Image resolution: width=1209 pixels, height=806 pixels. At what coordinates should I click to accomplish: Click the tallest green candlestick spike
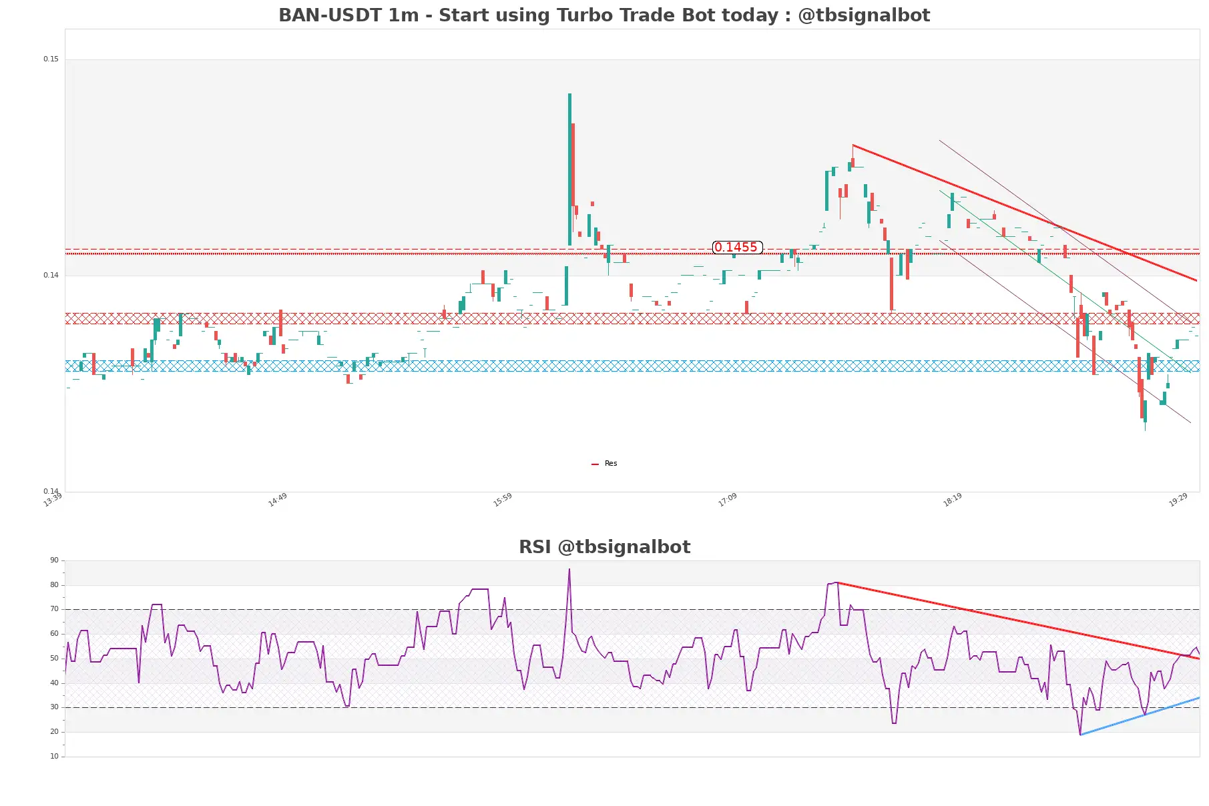pyautogui.click(x=569, y=169)
